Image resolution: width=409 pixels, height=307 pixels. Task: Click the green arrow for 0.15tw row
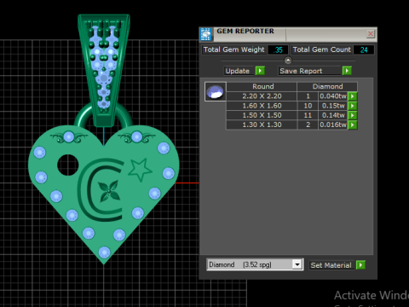coord(353,106)
